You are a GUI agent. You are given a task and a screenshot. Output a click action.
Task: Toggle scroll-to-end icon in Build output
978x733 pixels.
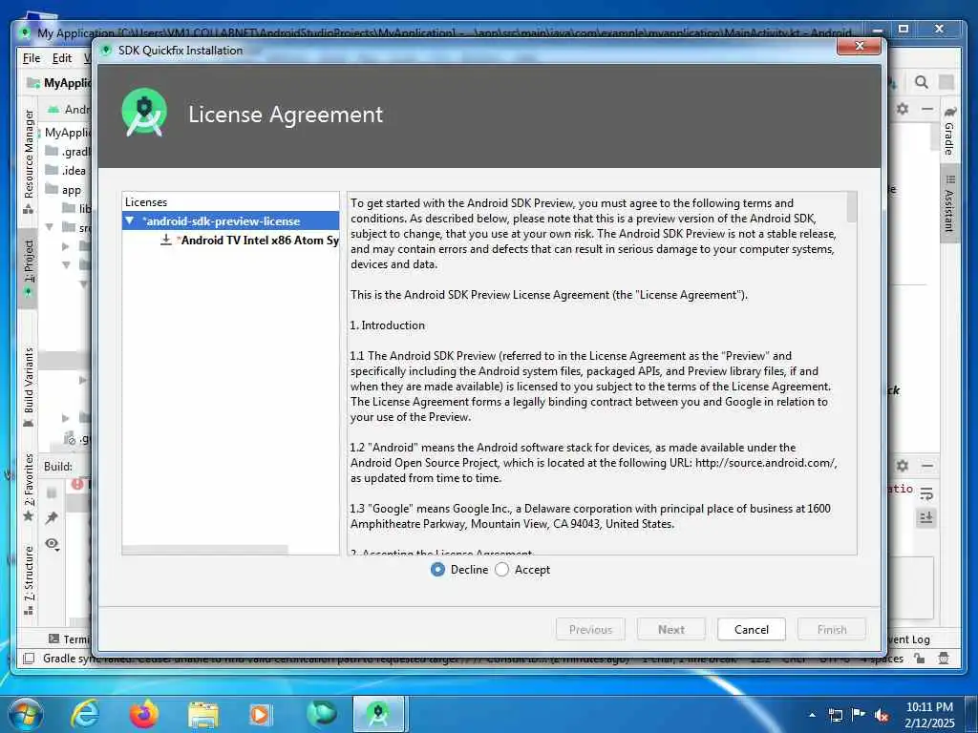926,517
